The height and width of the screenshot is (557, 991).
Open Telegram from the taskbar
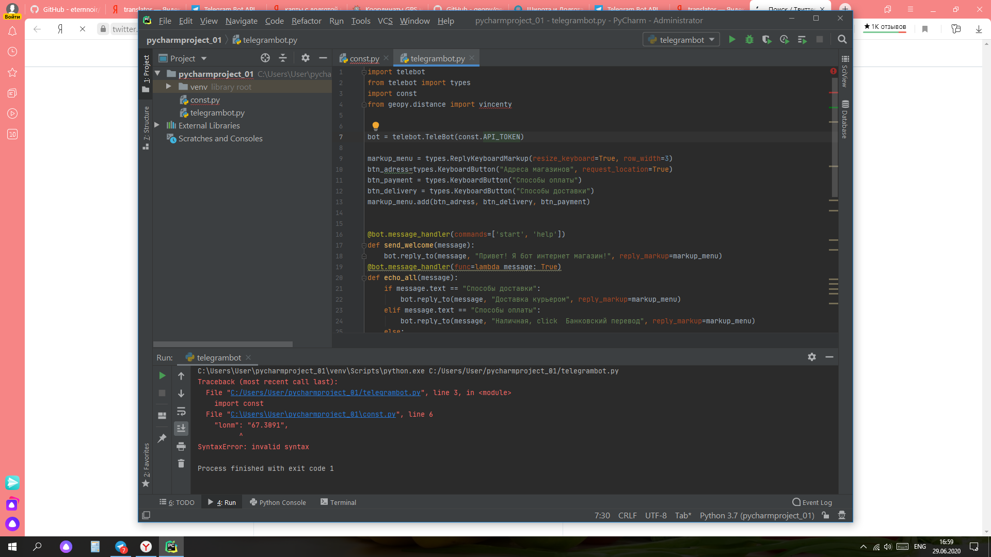pos(121,547)
